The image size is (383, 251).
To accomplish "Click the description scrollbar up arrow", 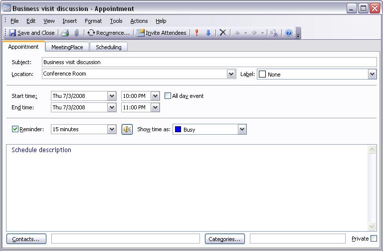I will coord(372,150).
